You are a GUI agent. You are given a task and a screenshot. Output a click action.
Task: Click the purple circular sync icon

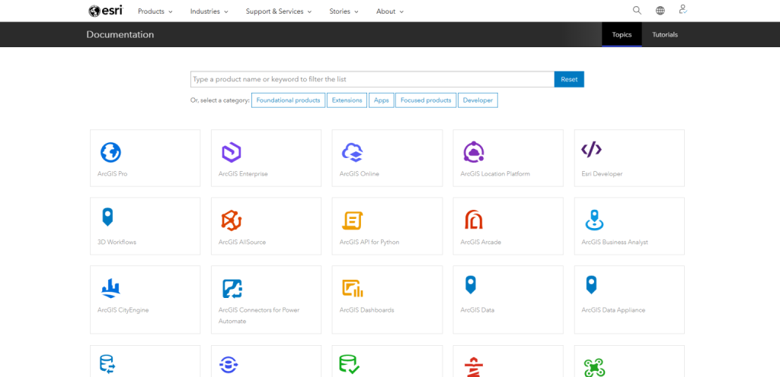click(x=229, y=365)
